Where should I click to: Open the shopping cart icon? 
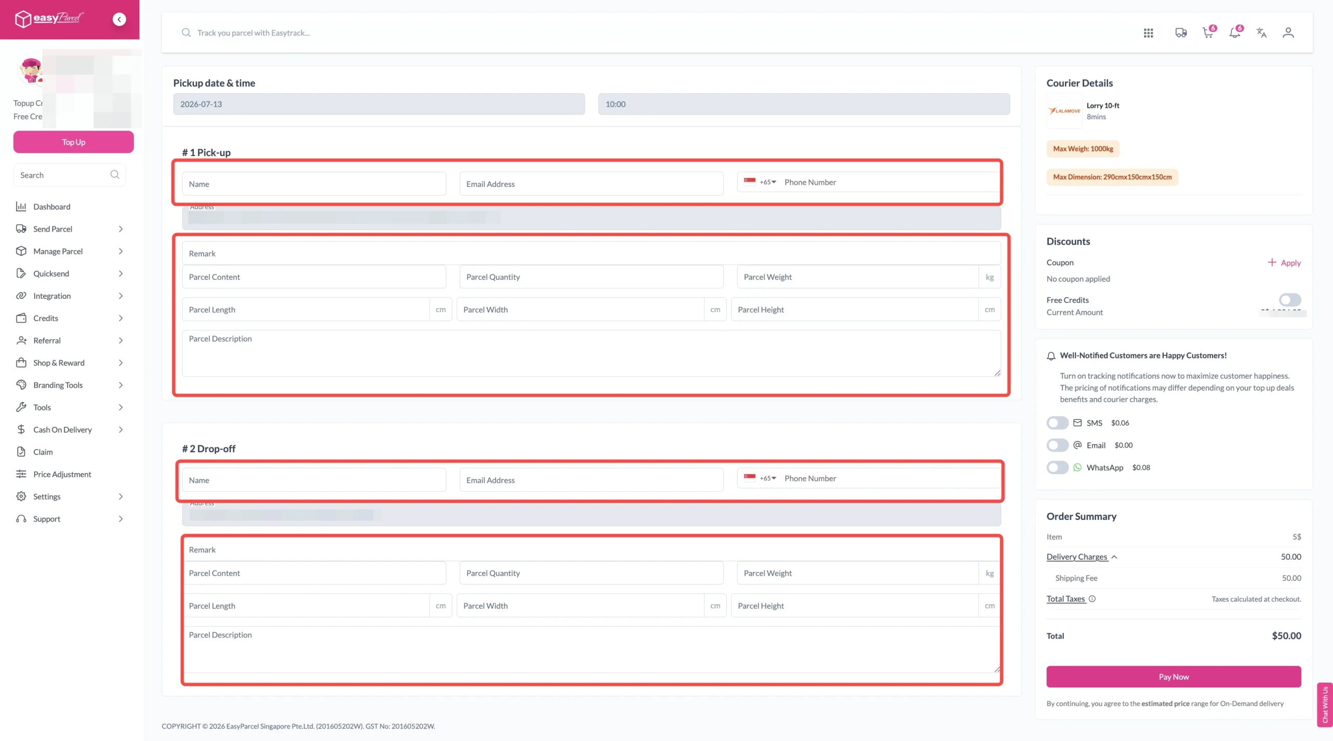1209,32
